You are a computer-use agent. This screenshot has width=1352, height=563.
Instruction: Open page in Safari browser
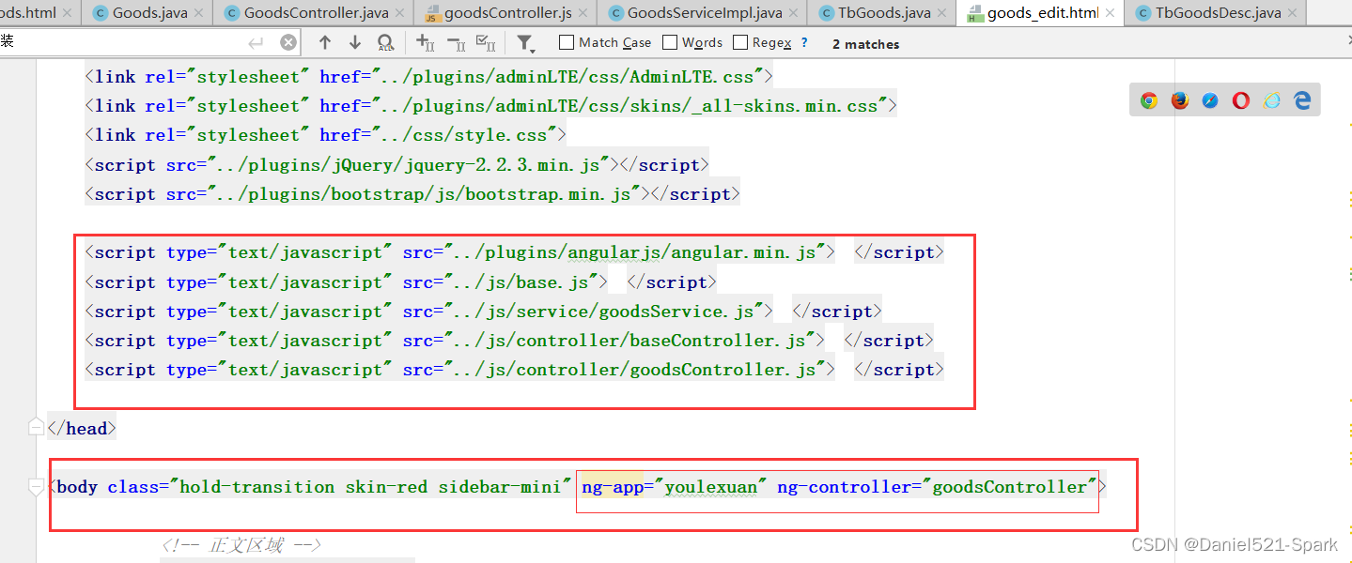tap(1210, 100)
